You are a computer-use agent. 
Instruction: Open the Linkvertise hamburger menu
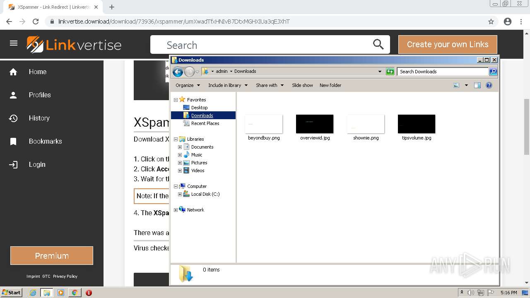point(14,43)
